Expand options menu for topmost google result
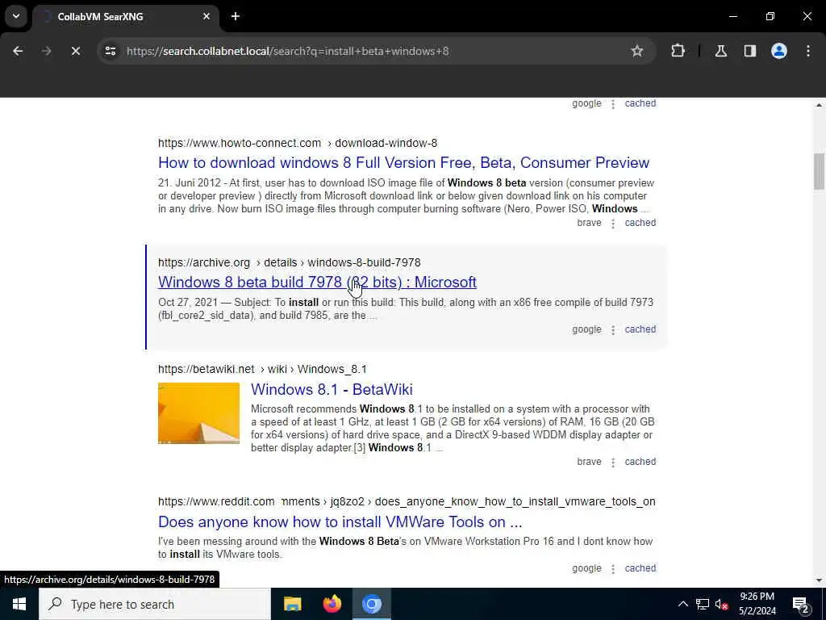This screenshot has width=826, height=620. [613, 104]
